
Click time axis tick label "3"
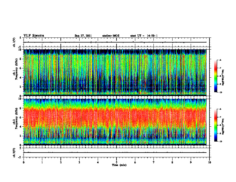tap(79, 162)
